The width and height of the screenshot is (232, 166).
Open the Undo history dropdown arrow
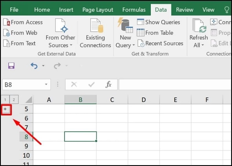pyautogui.click(x=43, y=66)
